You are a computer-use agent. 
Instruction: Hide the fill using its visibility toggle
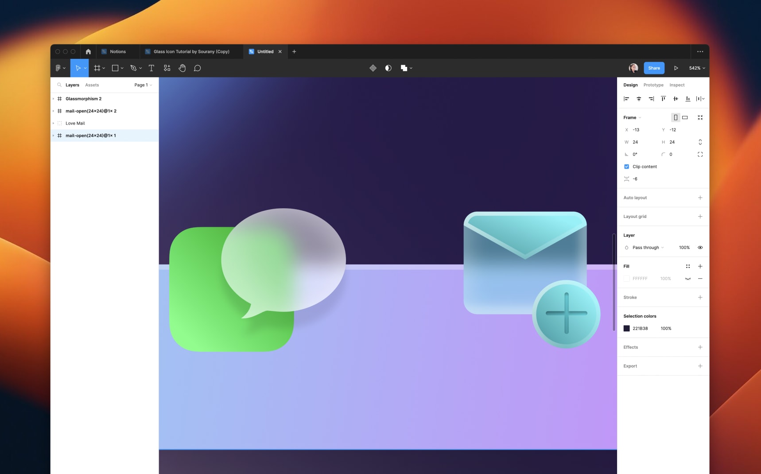point(688,279)
